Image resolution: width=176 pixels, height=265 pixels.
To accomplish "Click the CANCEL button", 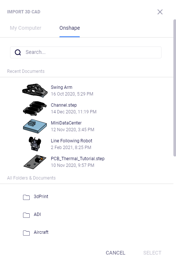I will (115, 253).
